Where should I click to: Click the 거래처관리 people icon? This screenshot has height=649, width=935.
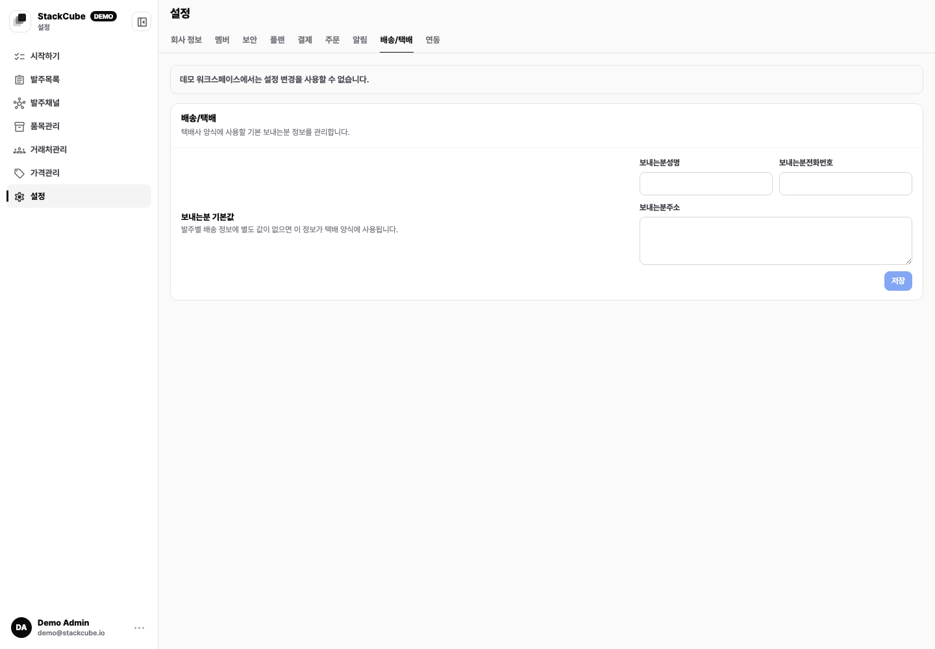(x=19, y=150)
